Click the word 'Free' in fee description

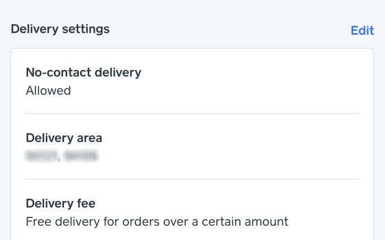tap(38, 222)
